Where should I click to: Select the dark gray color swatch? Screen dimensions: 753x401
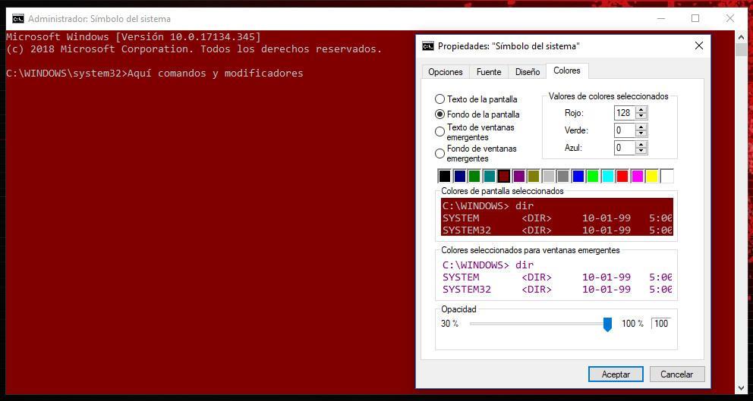(562, 176)
